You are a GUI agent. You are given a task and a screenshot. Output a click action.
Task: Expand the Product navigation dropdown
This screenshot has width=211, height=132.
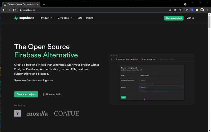47,18
